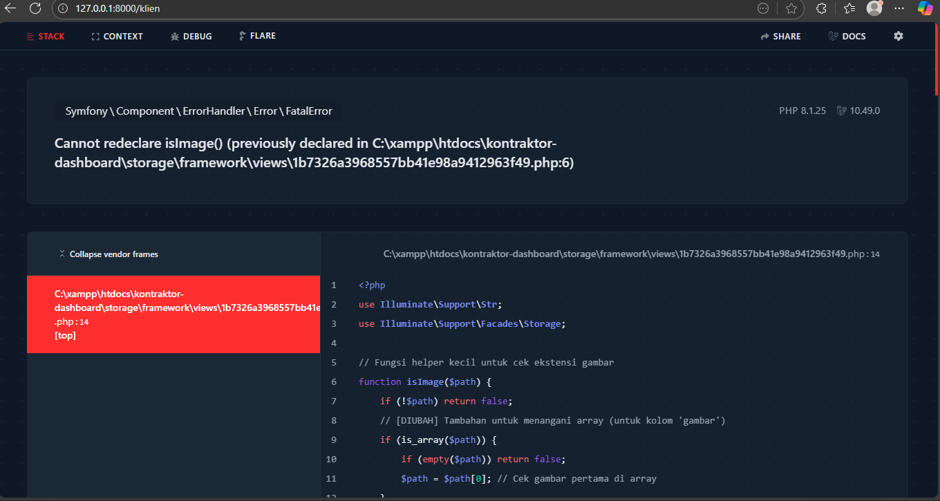Switch to the CONTEXT tab
The image size is (940, 501).
tap(117, 37)
